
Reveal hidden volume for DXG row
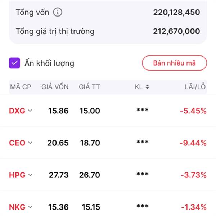click(142, 111)
